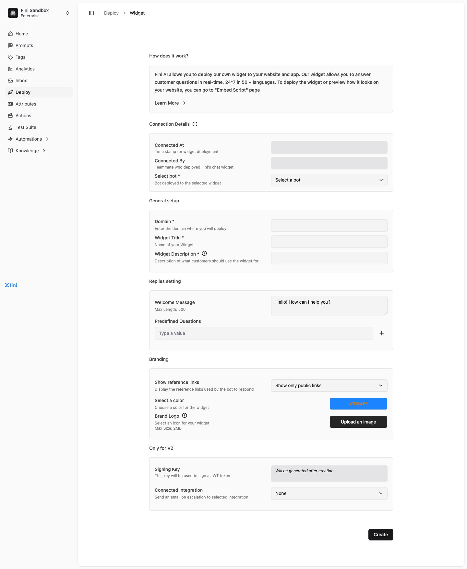This screenshot has height=569, width=467.
Task: Click the Learn More link
Action: (x=167, y=103)
